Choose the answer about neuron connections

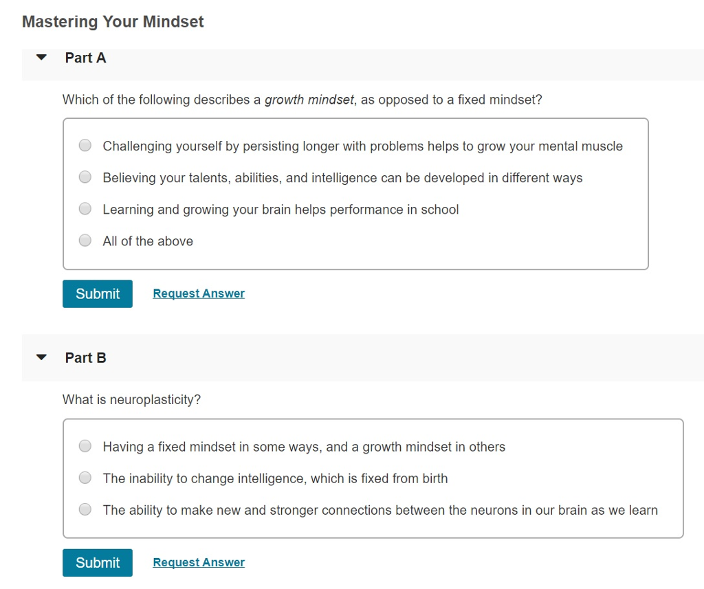coord(85,509)
